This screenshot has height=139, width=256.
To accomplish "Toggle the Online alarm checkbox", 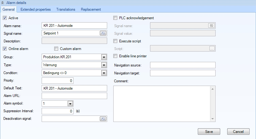I will pyautogui.click(x=5, y=48).
